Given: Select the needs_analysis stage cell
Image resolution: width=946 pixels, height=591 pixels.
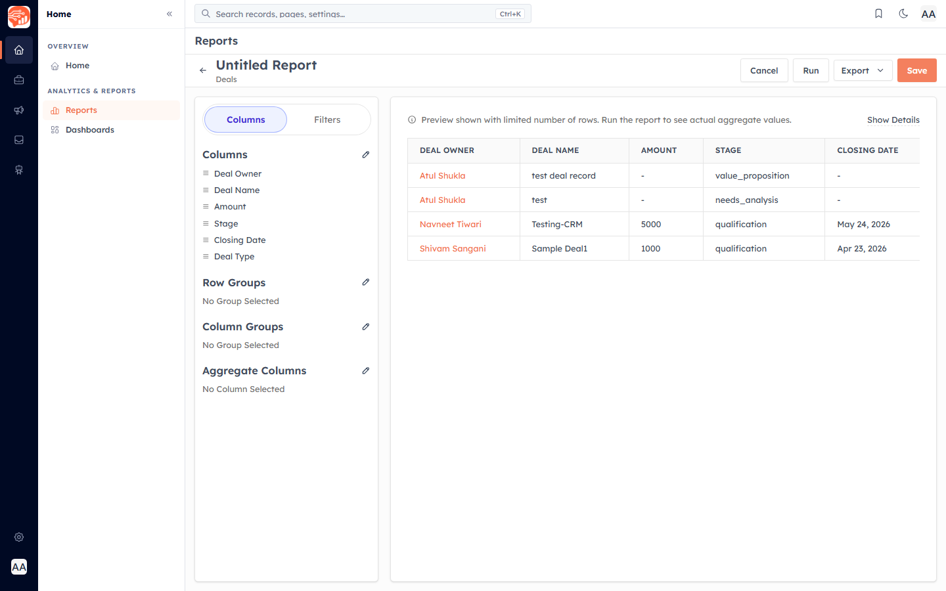Looking at the screenshot, I should pos(764,200).
